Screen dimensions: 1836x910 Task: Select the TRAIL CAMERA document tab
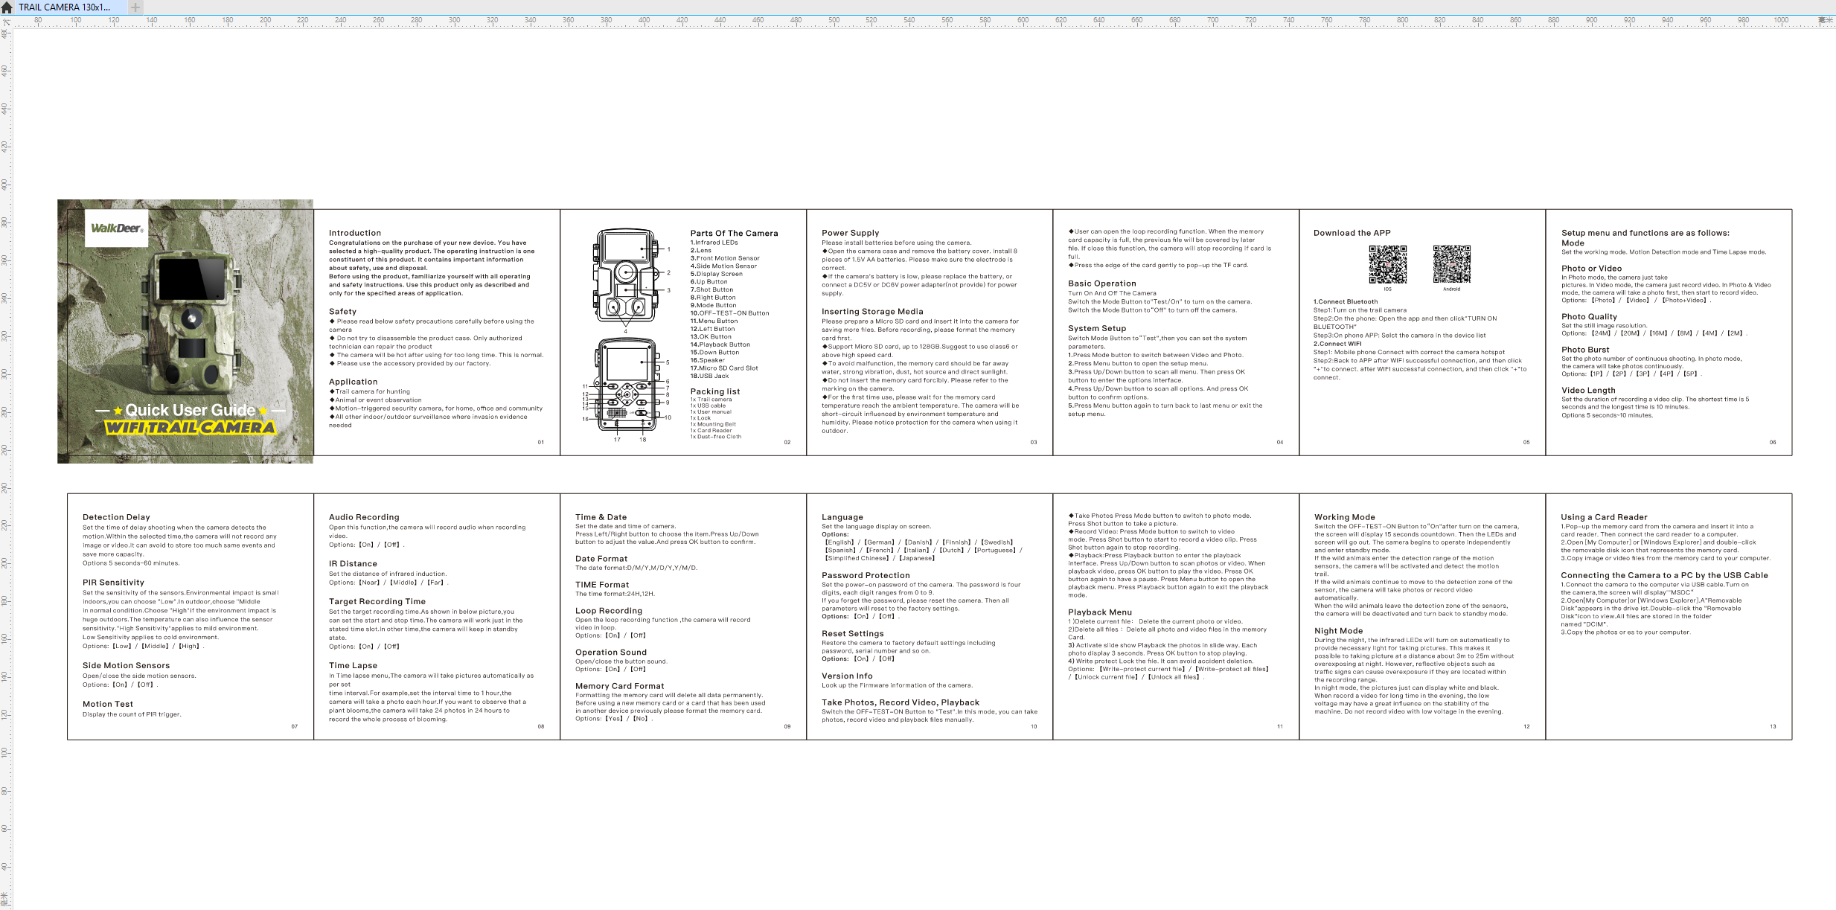(x=64, y=7)
